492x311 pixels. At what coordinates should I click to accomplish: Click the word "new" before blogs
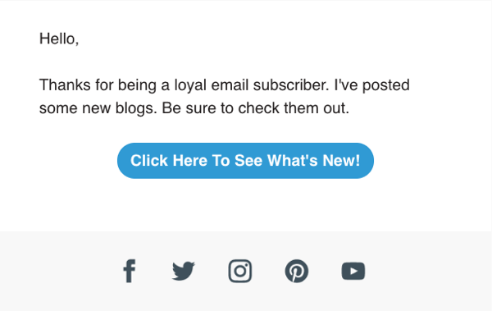96,109
